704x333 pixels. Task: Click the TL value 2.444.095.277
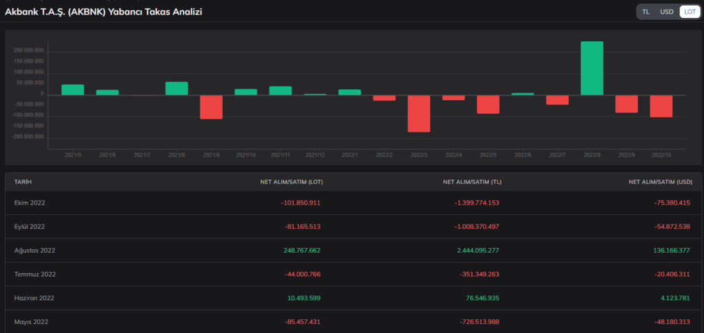click(x=478, y=250)
